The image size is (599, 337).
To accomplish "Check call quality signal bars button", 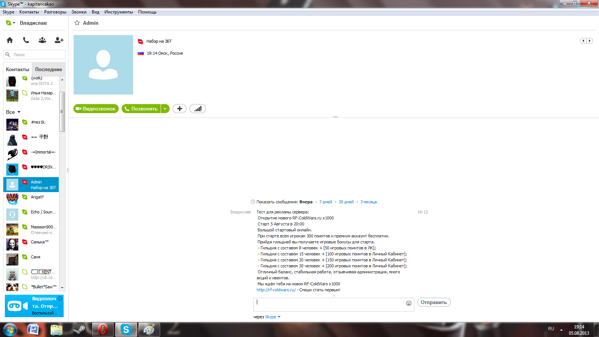I will point(198,109).
